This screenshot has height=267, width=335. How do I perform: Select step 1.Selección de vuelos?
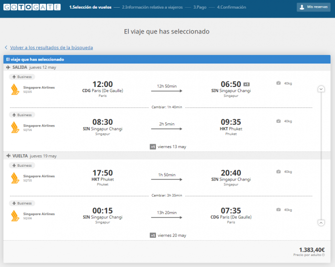[90, 7]
